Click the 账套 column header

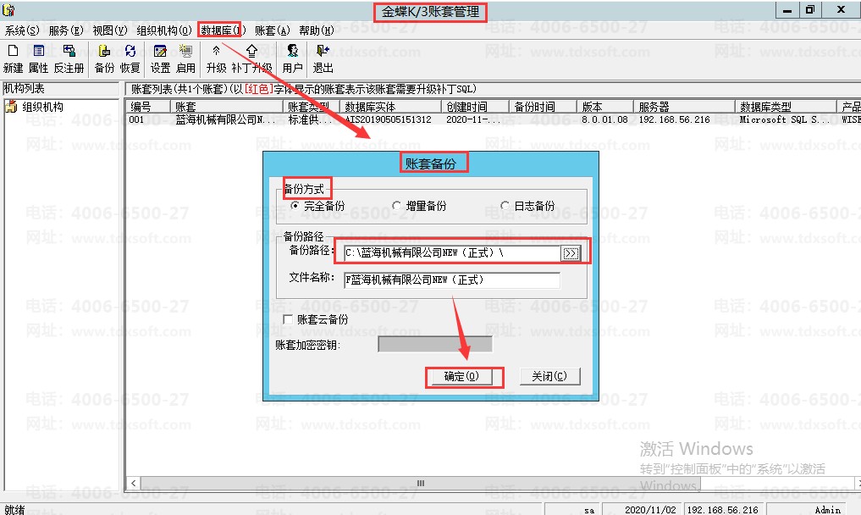click(x=227, y=107)
